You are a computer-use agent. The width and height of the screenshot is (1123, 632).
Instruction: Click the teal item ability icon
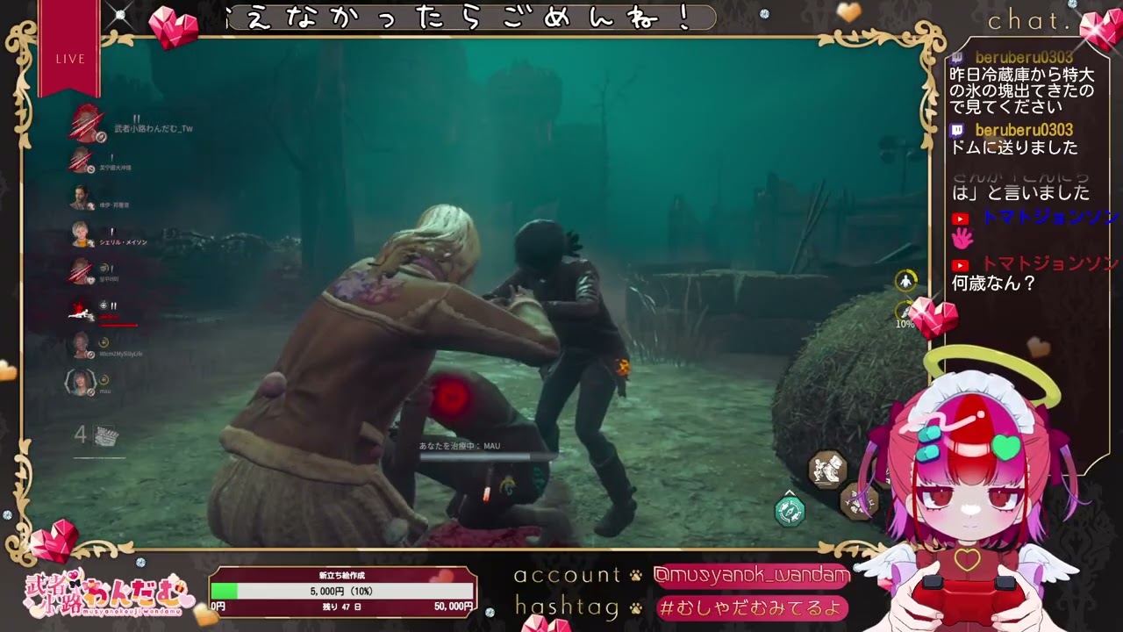790,512
